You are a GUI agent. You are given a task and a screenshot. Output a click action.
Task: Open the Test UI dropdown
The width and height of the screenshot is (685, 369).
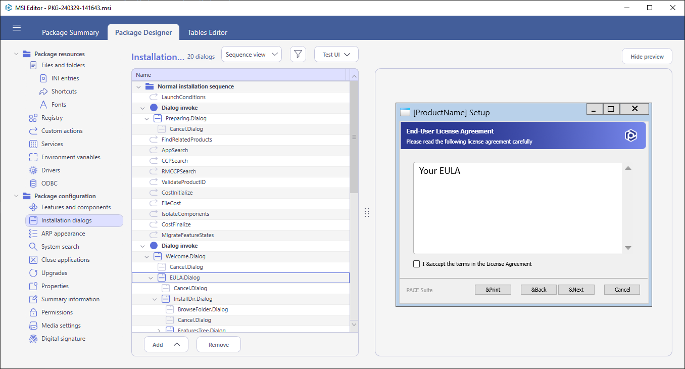click(336, 55)
